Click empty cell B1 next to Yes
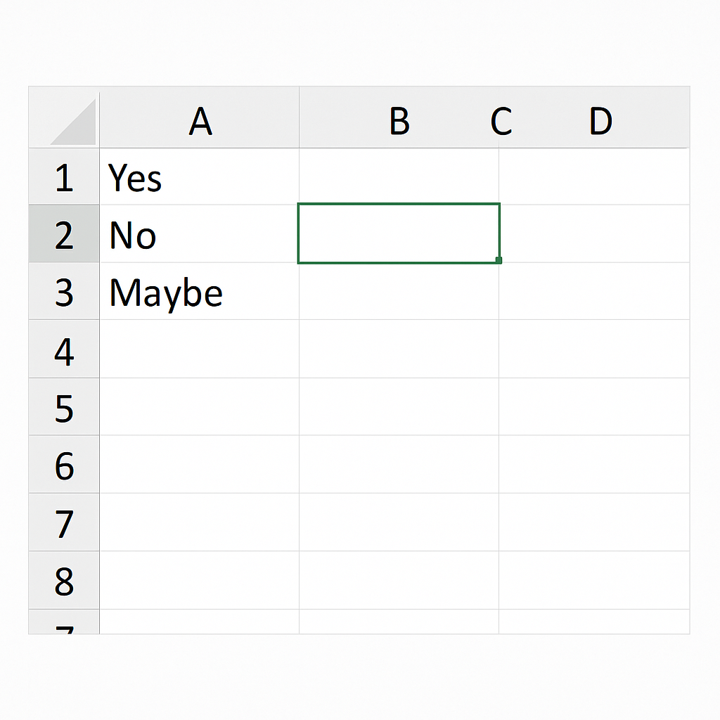 pos(399,176)
